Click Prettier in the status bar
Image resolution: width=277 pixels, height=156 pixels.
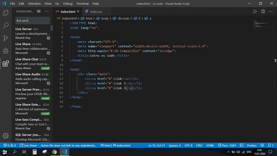tap(251, 146)
